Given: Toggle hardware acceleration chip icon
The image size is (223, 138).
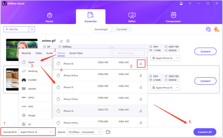Looking at the screenshot, I should coord(208,29).
